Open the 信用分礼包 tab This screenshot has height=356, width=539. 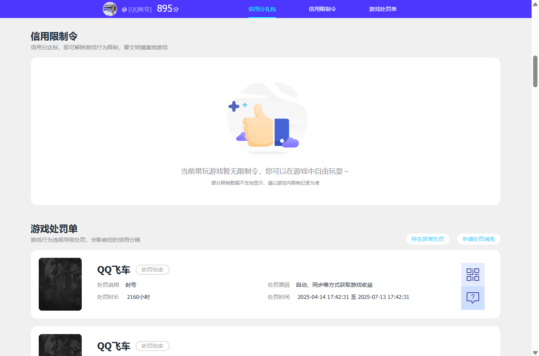[262, 9]
